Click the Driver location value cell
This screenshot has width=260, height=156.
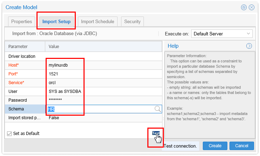[104, 56]
